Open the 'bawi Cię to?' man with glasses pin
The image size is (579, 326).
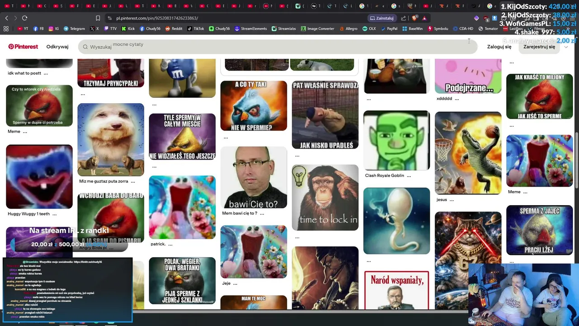[x=254, y=177]
